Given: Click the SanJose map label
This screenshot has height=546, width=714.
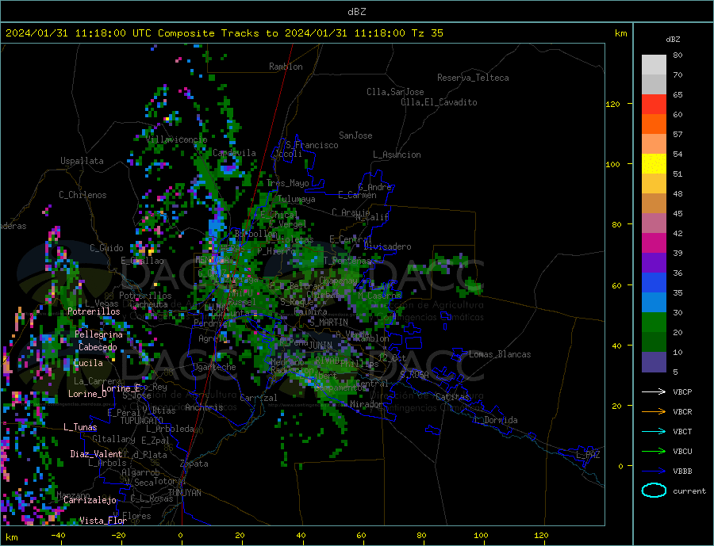Looking at the screenshot, I should click(355, 136).
